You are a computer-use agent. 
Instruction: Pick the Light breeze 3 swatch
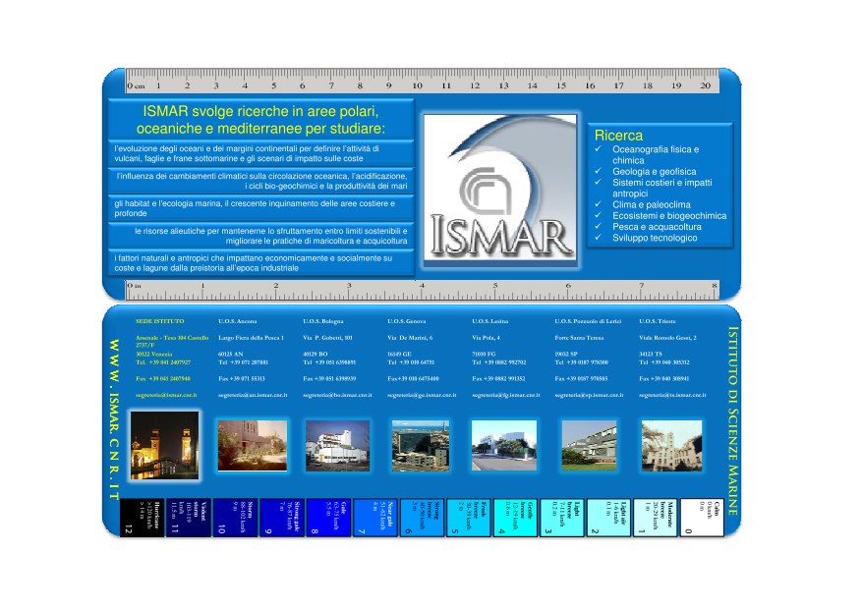pos(562,518)
